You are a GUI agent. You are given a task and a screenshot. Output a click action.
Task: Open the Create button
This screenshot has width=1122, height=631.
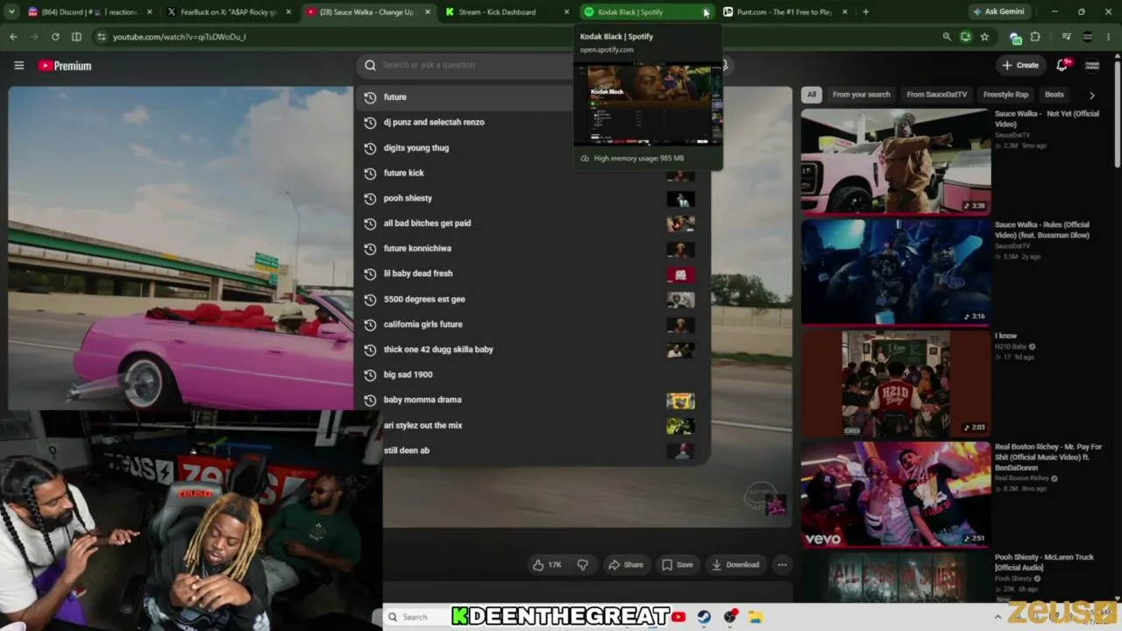[1020, 65]
